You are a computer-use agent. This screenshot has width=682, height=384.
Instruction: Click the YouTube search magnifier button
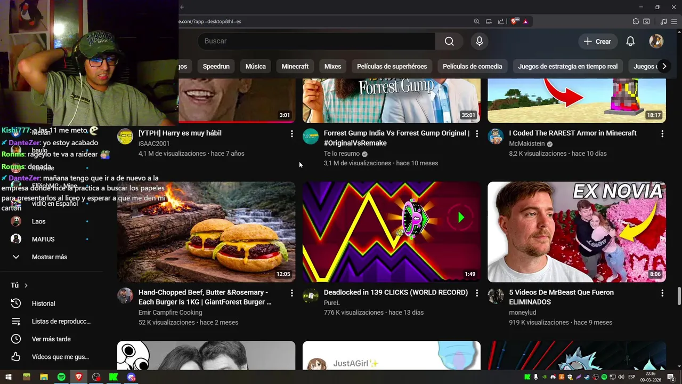449,41
